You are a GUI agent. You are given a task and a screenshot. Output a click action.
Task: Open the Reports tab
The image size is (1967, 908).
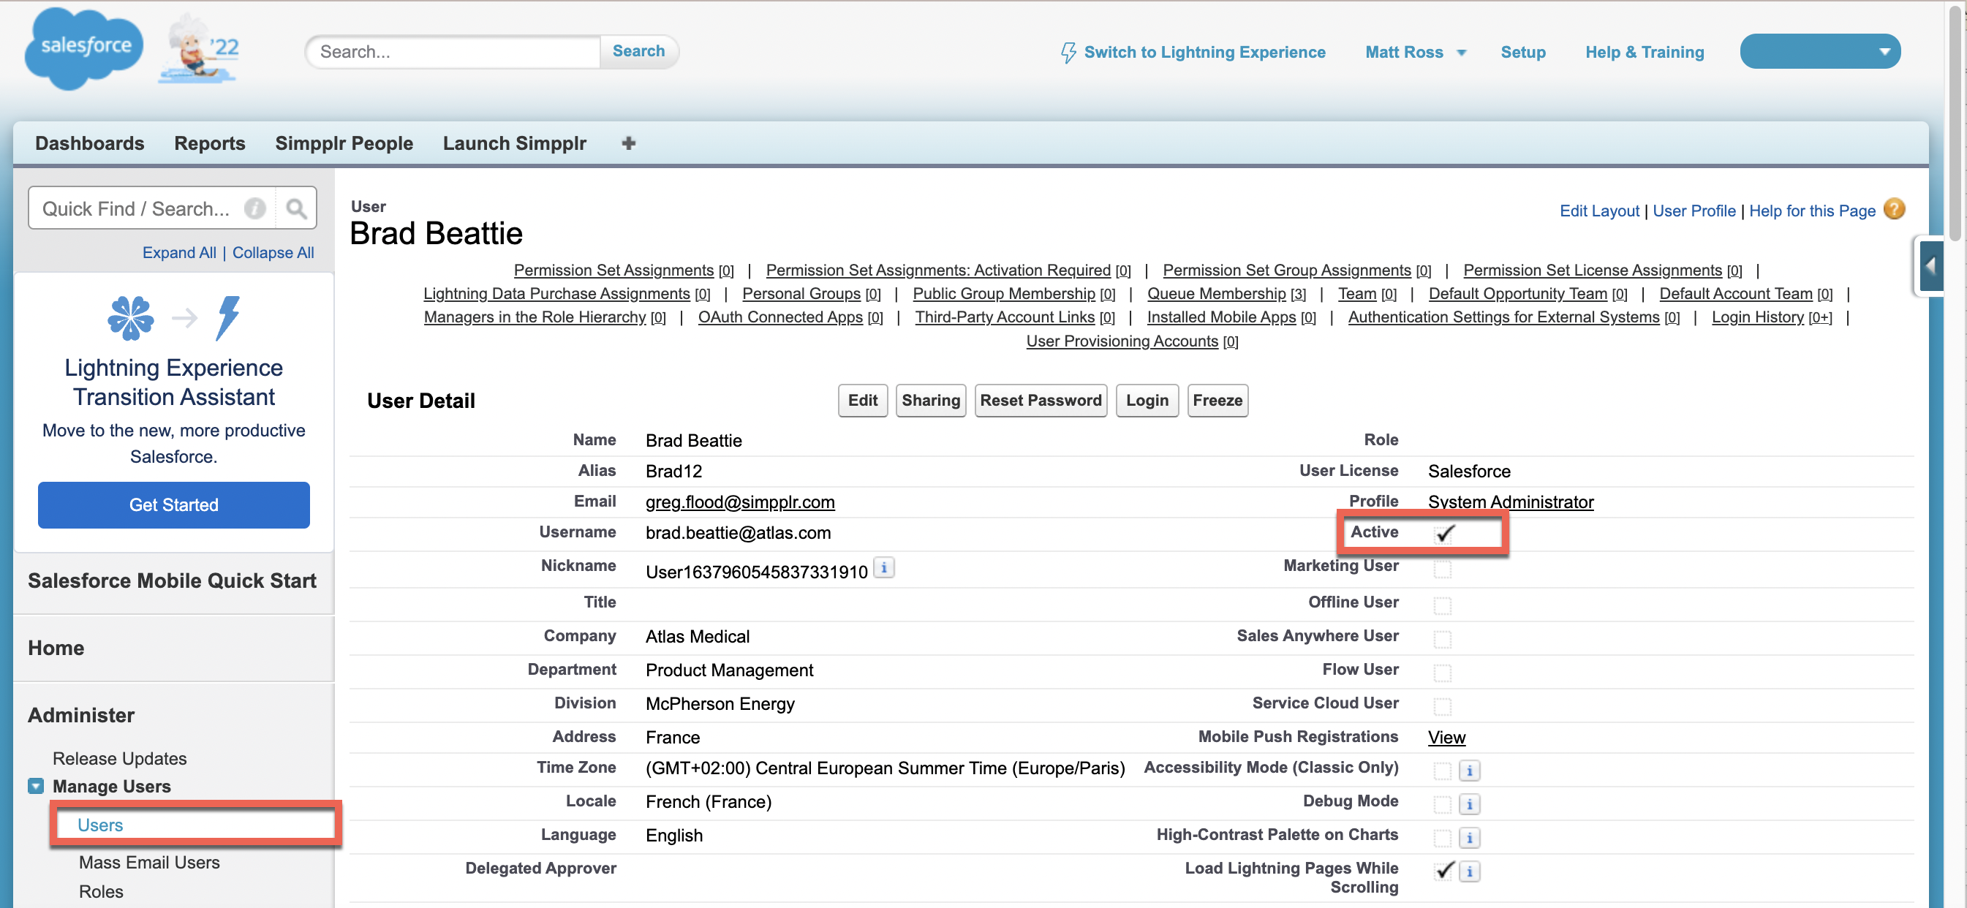[209, 143]
